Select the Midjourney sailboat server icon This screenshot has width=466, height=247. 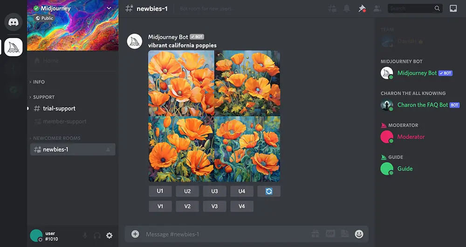click(x=14, y=47)
